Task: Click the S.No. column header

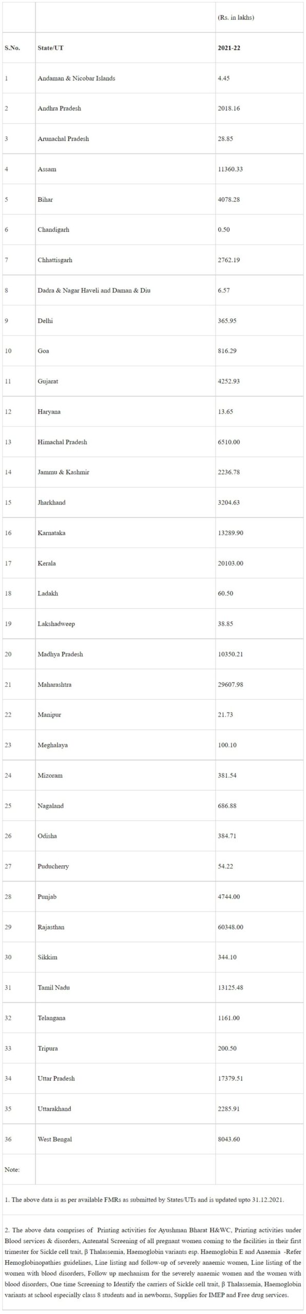Action: [x=12, y=48]
